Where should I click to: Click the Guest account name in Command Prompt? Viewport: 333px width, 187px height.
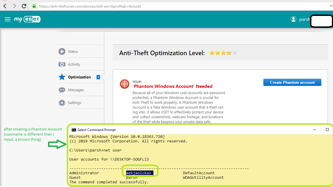pyautogui.click(x=75, y=177)
